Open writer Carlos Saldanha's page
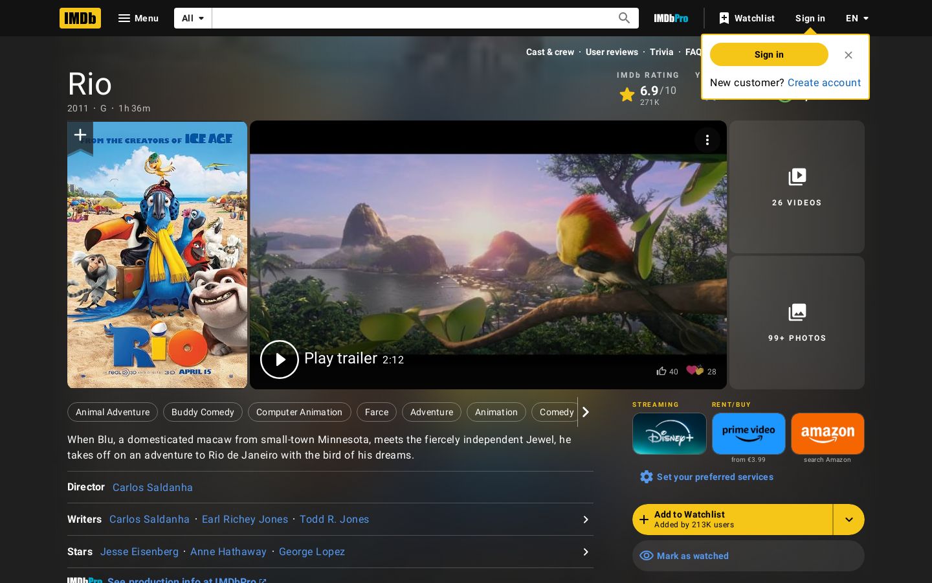Screen dimensions: 932x583 pyautogui.click(x=150, y=519)
